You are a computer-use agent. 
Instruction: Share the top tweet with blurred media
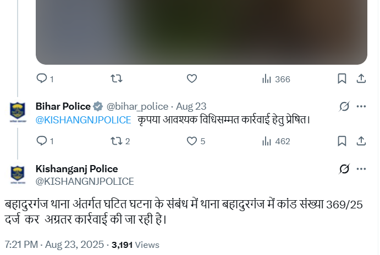[x=361, y=79]
